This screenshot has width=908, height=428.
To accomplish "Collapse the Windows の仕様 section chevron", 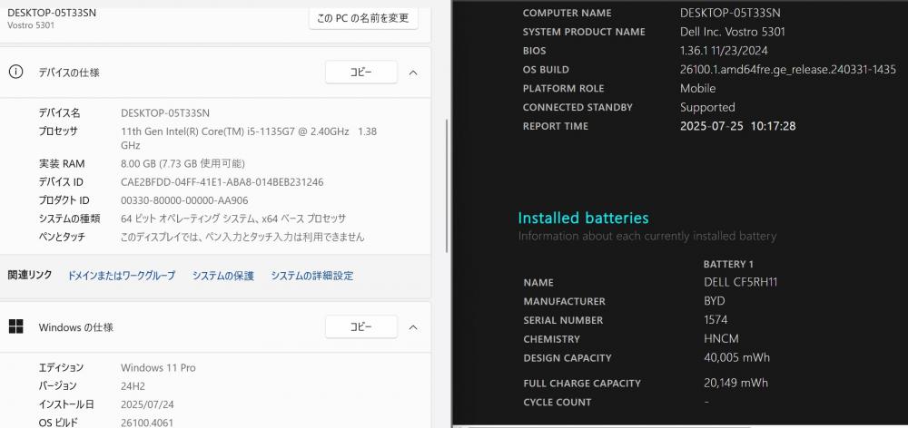I will pyautogui.click(x=413, y=326).
